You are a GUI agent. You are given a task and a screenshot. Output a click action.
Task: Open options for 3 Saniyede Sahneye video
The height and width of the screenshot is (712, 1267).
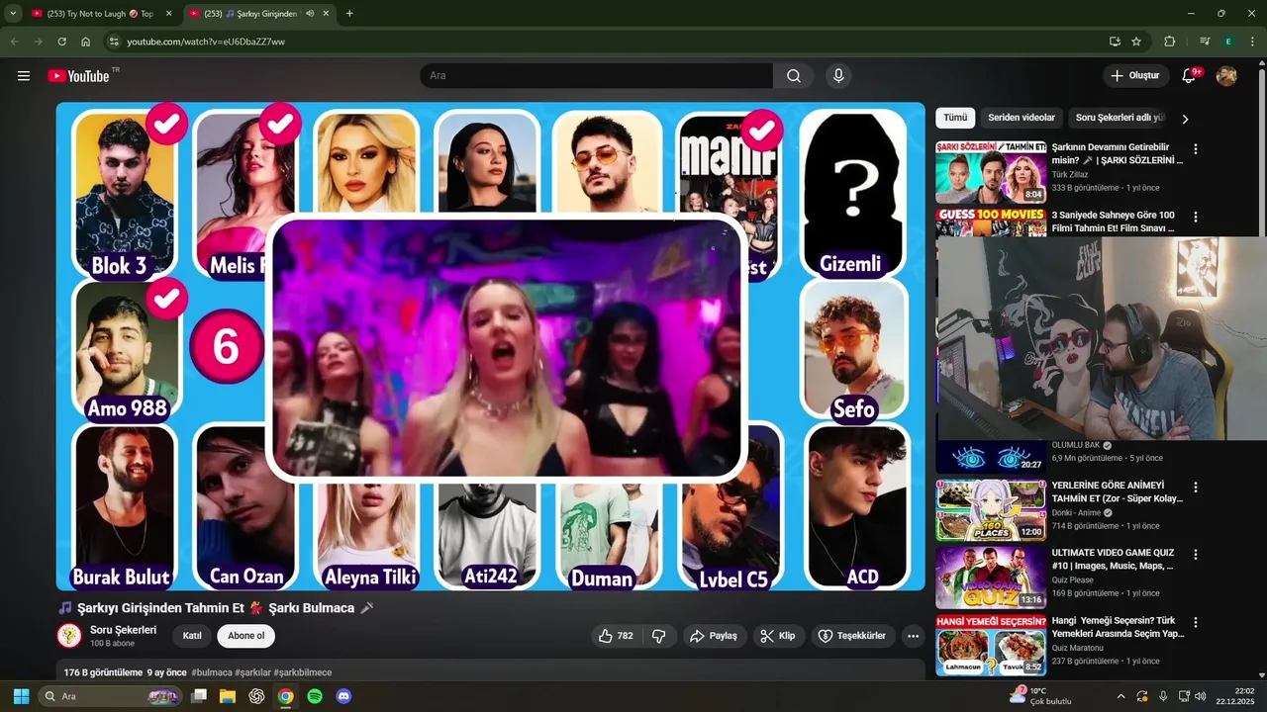(x=1195, y=217)
